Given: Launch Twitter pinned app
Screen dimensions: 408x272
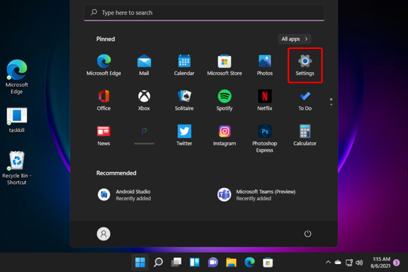Looking at the screenshot, I should point(184,134).
